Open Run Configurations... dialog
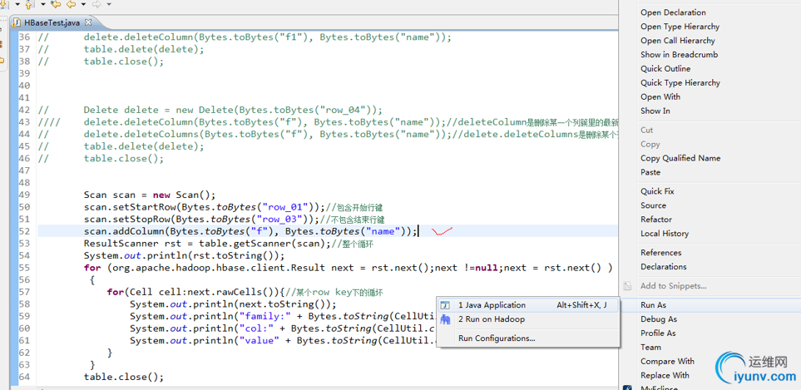 point(528,338)
